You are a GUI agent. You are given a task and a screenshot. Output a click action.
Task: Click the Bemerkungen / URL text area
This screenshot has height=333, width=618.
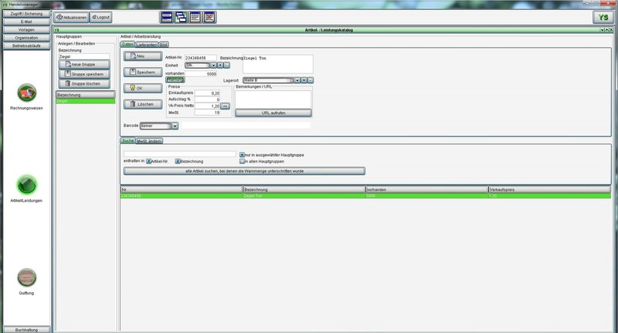(273, 99)
